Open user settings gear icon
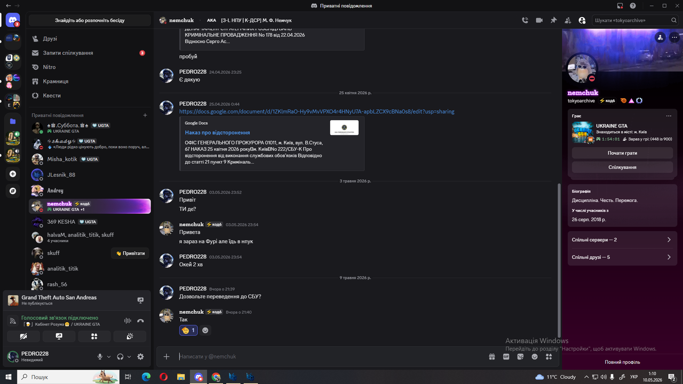 [140, 357]
